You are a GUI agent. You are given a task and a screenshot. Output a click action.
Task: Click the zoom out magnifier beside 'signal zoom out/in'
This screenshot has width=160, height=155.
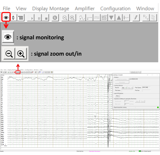pyautogui.click(x=9, y=53)
